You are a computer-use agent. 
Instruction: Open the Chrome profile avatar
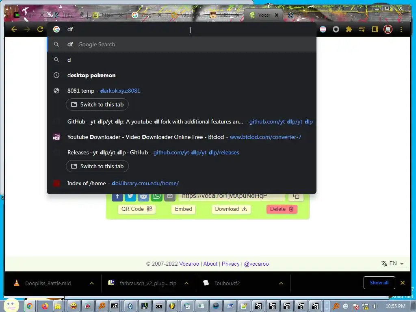click(x=388, y=29)
